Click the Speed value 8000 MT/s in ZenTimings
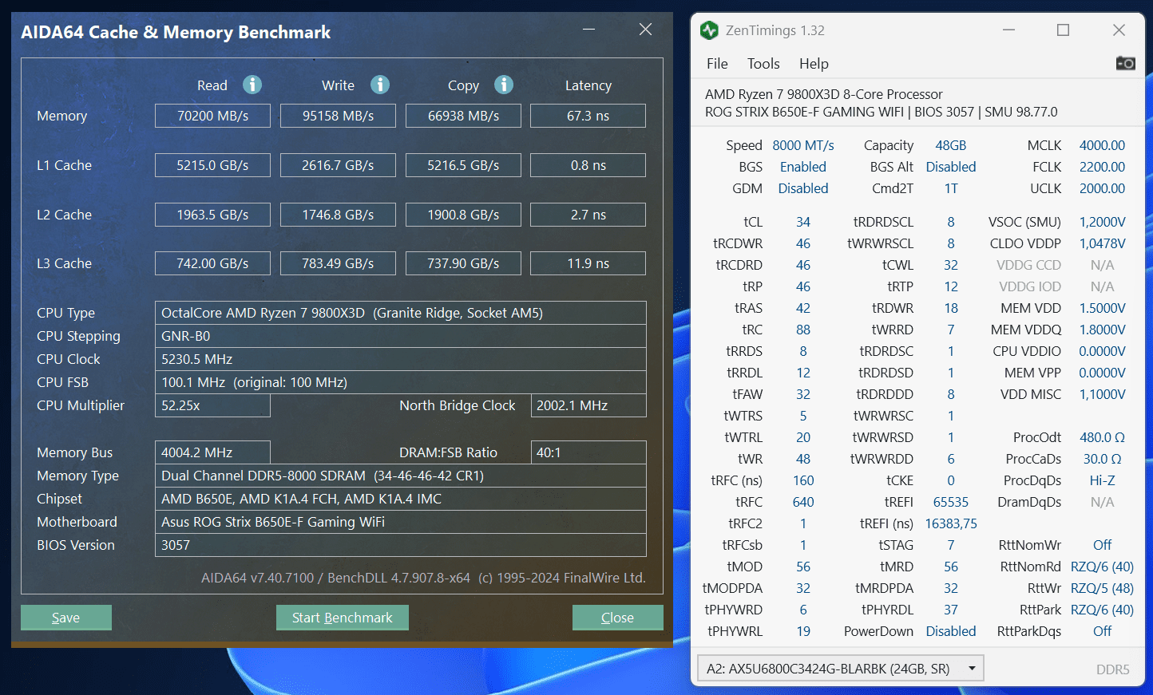Screen dimensions: 1153x695 point(803,145)
